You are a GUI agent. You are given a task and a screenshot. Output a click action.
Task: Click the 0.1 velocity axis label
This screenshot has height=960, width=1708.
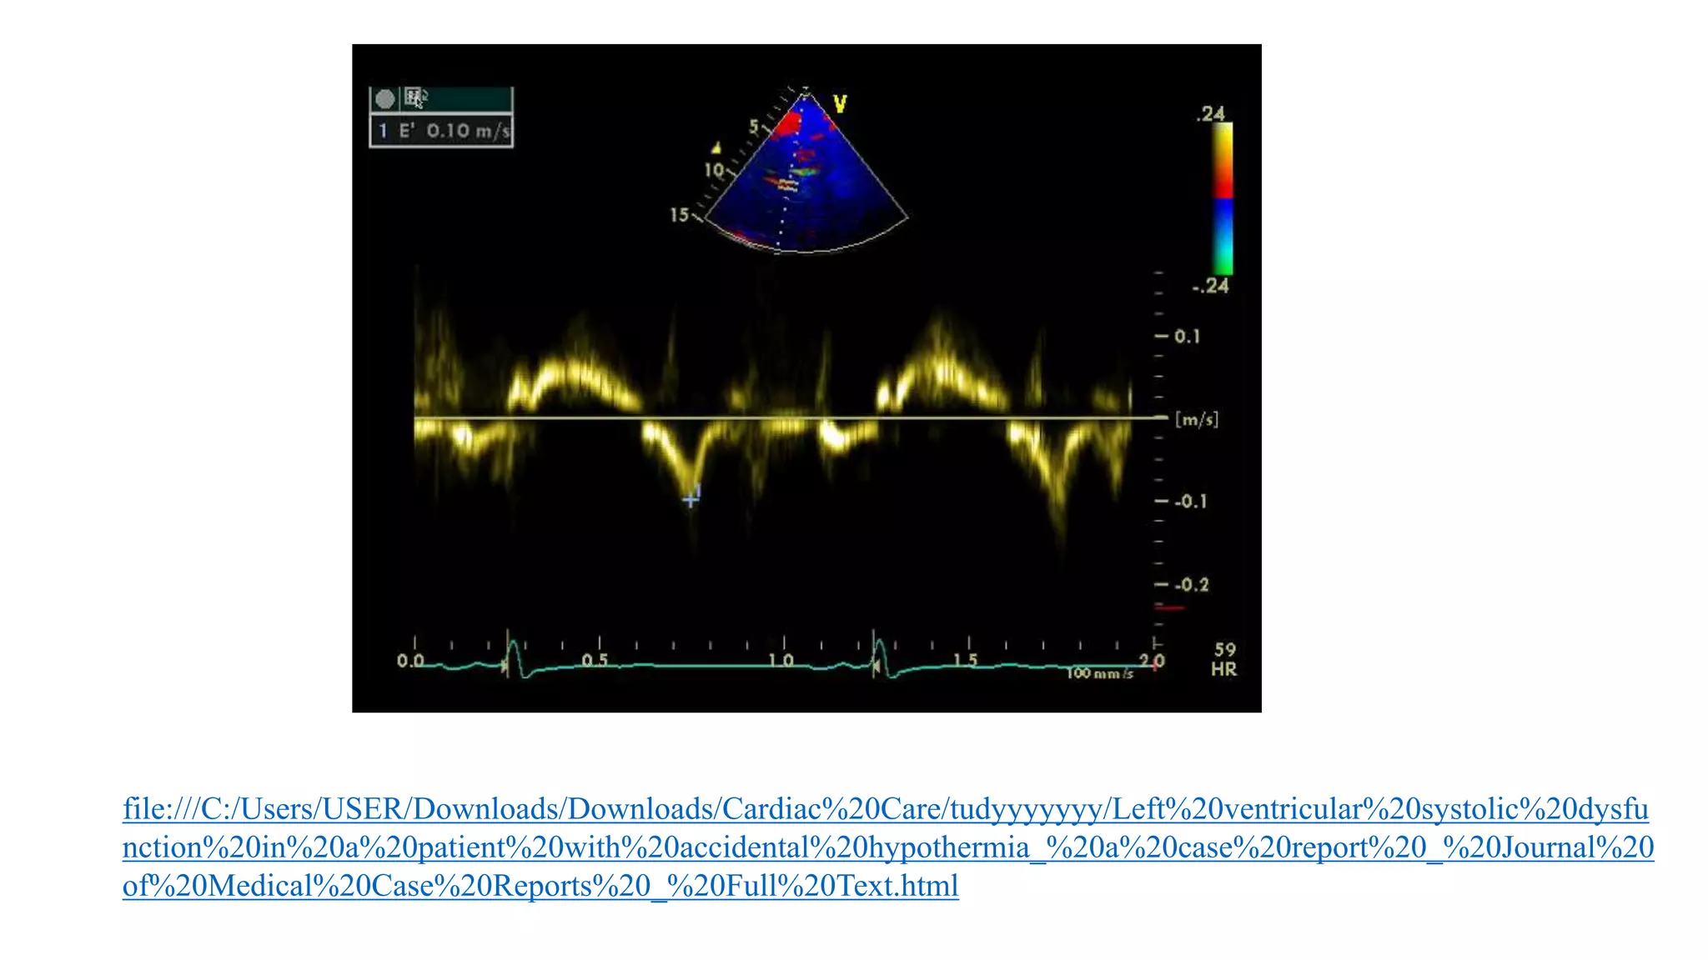(x=1187, y=337)
